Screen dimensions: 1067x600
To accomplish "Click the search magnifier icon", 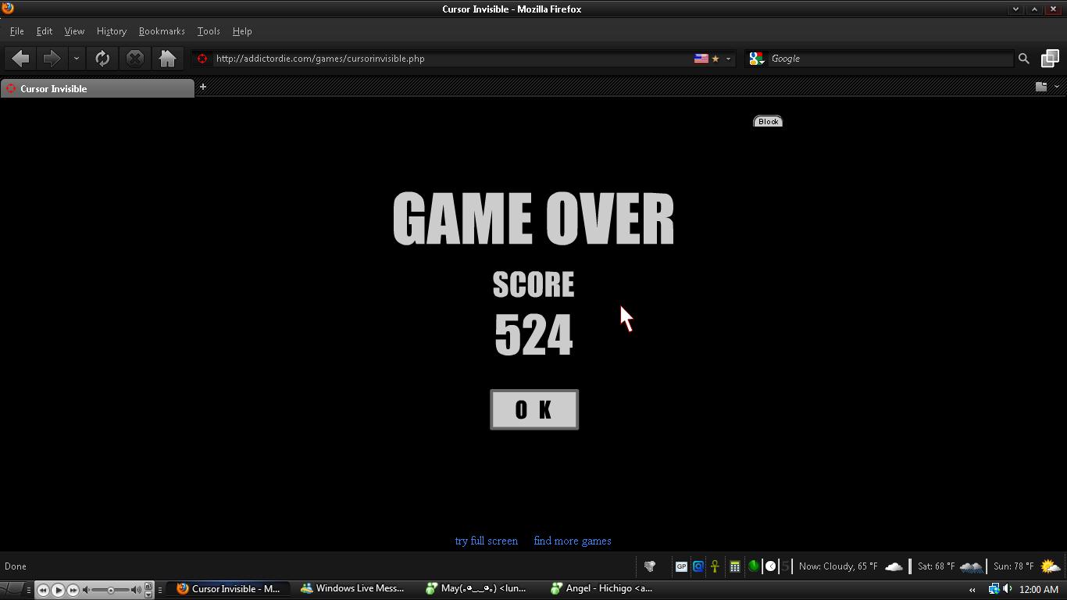I will coord(1023,59).
